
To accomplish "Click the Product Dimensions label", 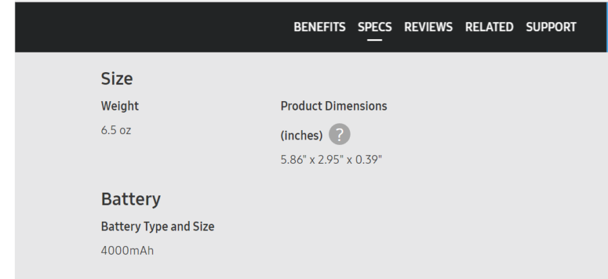I will (334, 106).
